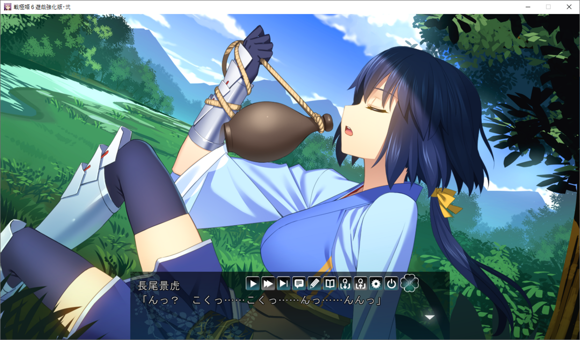The height and width of the screenshot is (340, 580).
Task: Open the book load icon
Action: [330, 283]
